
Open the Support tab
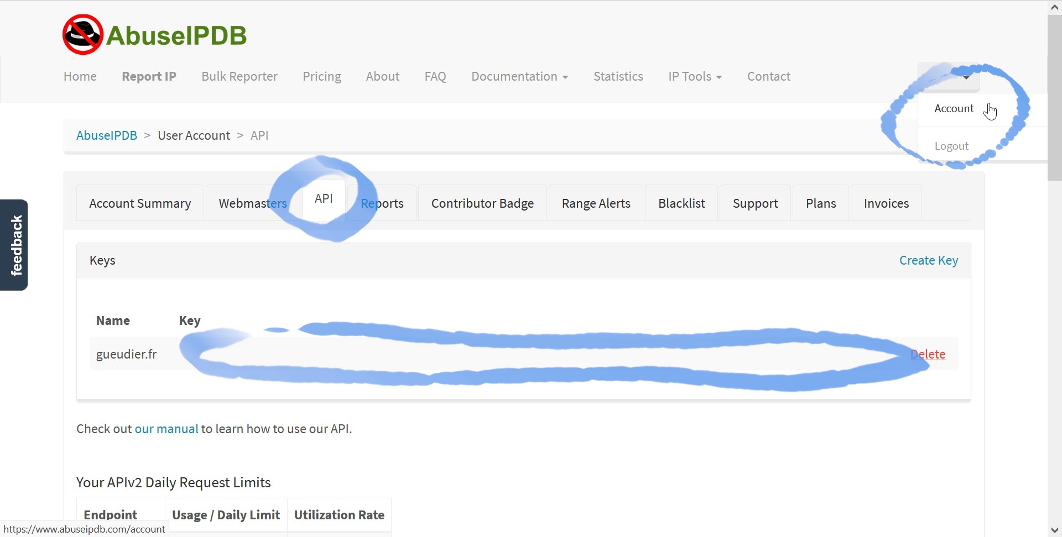point(755,203)
